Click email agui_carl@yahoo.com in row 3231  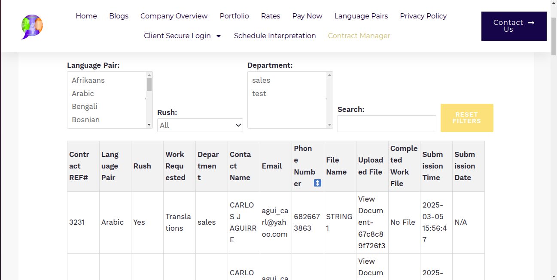point(276,222)
